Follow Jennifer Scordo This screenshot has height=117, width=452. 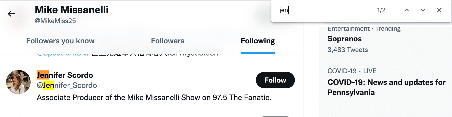tap(275, 80)
